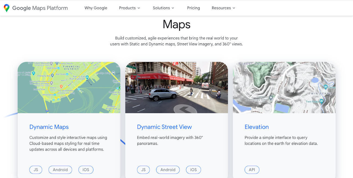Choose the Android tag under Dynamic Street View
This screenshot has height=178, width=353.
[168, 170]
